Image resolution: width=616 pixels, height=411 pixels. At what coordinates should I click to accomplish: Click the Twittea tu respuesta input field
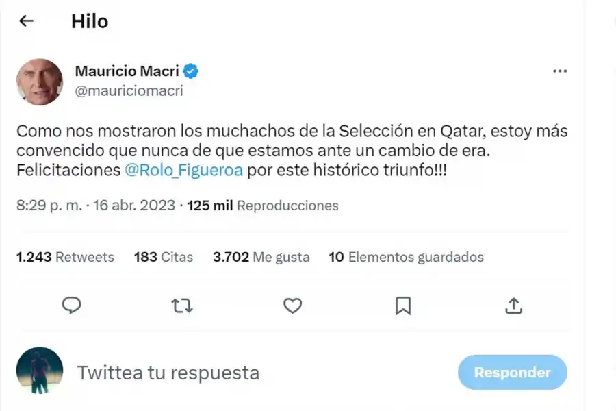click(x=168, y=372)
